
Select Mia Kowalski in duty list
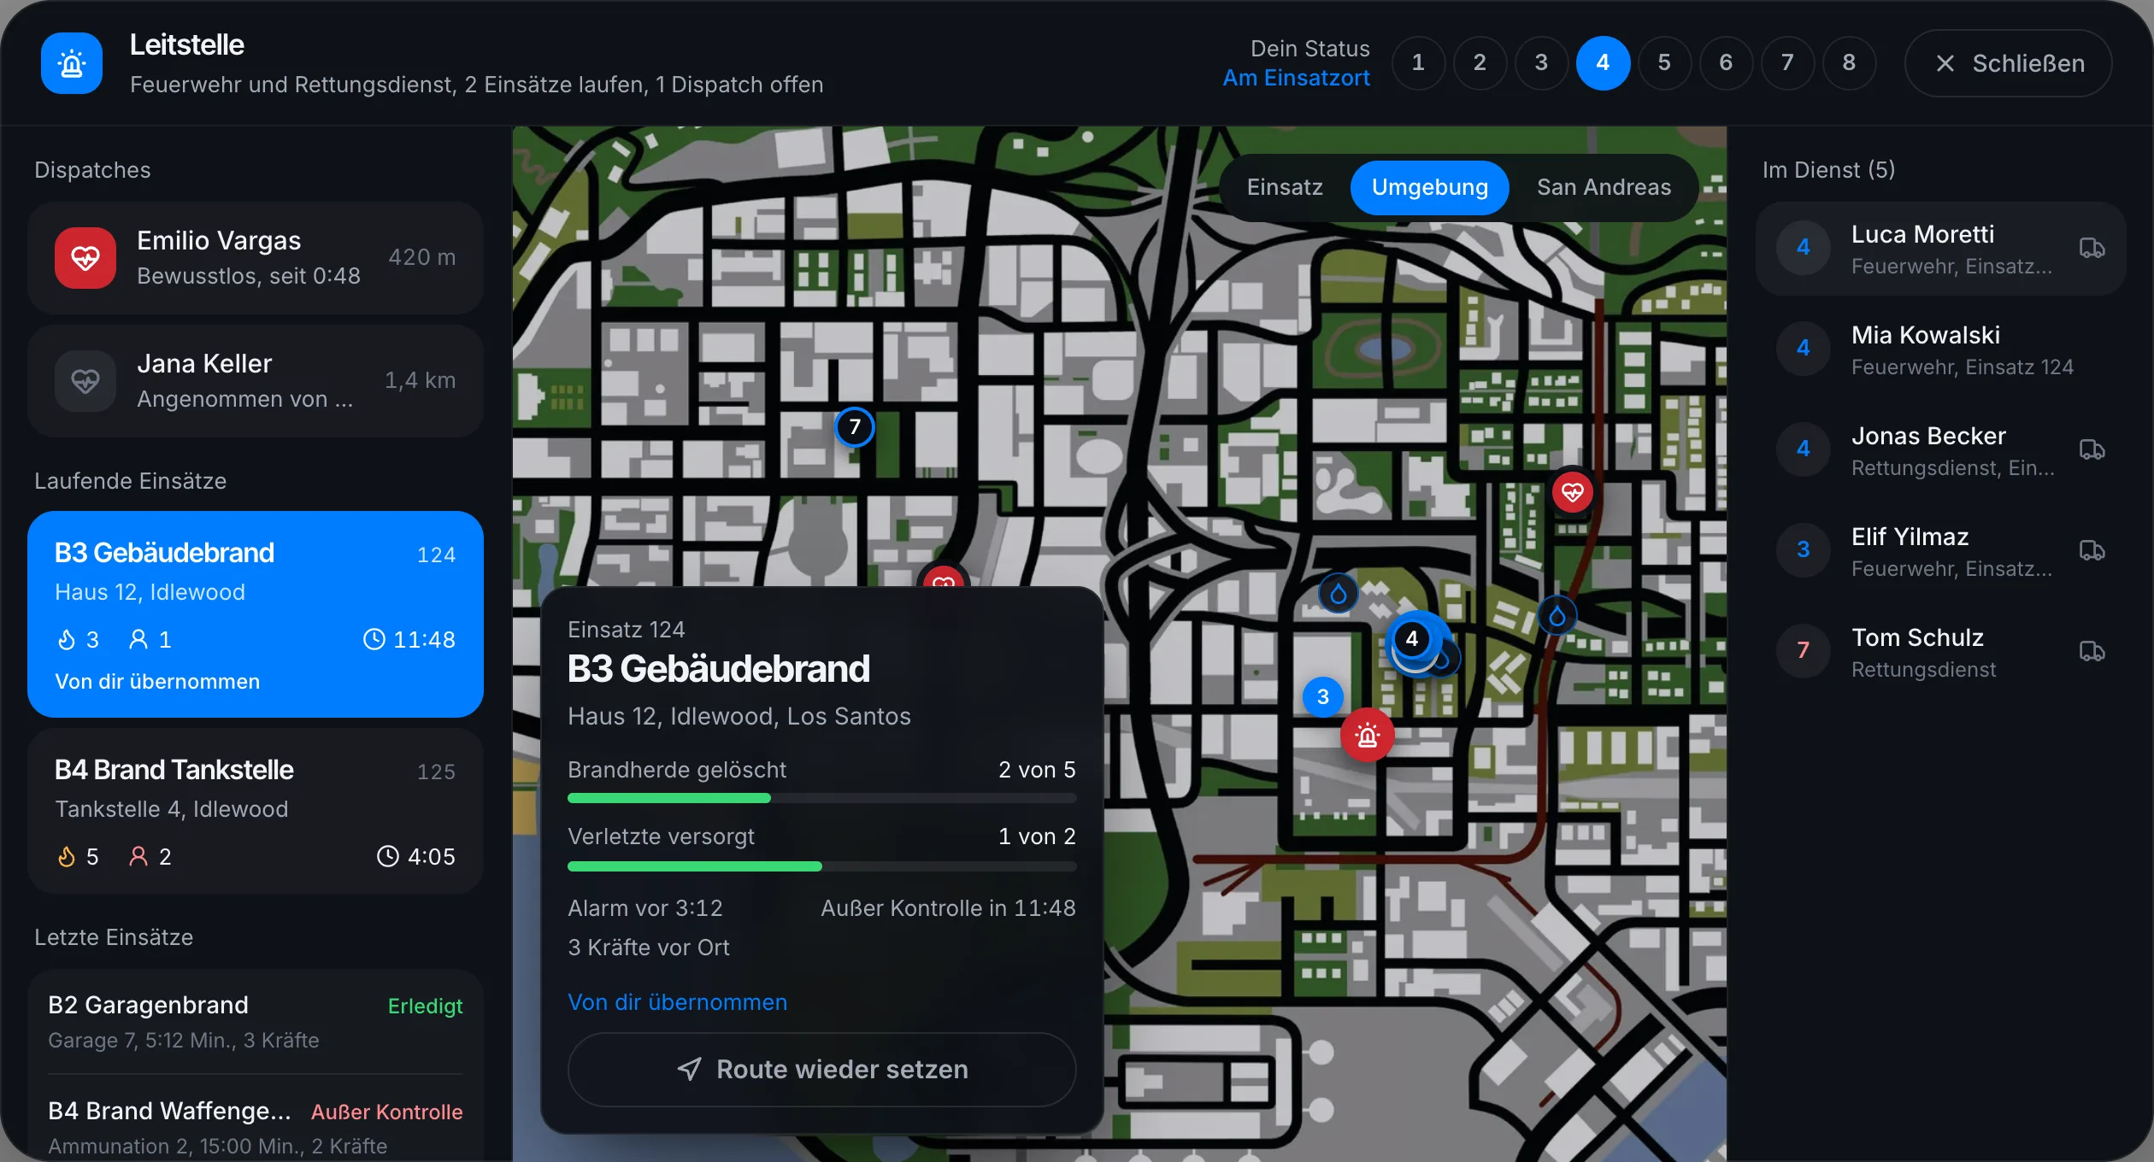pos(1940,349)
